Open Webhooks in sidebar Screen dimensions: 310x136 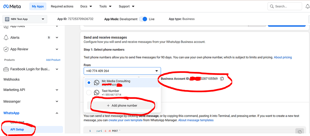tap(12, 79)
